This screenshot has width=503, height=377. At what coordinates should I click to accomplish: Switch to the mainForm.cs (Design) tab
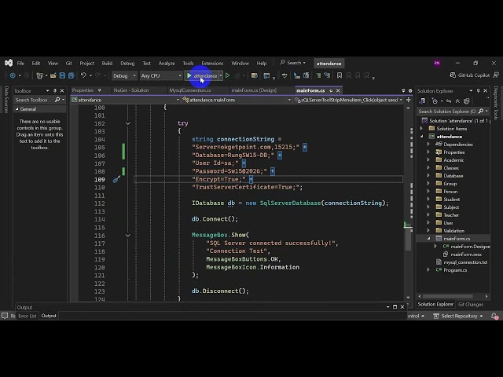coord(254,90)
